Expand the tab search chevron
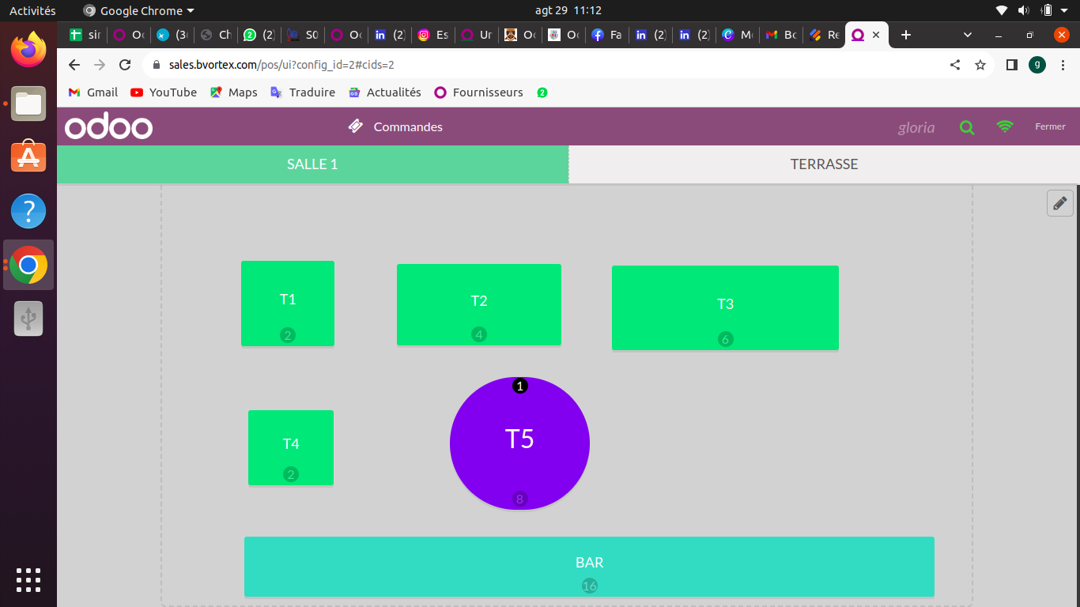 click(x=968, y=35)
